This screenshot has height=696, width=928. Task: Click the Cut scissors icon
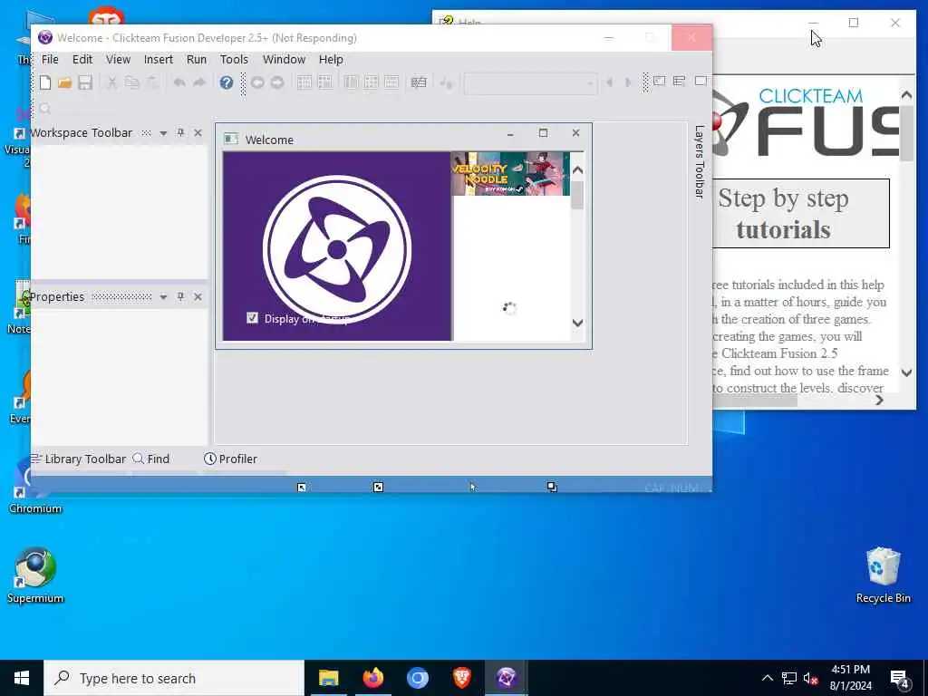[x=111, y=82]
